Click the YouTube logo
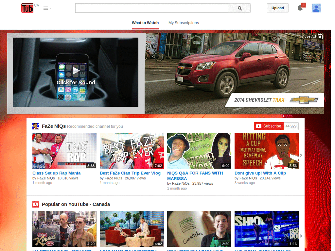The height and width of the screenshot is (251, 335). click(27, 8)
